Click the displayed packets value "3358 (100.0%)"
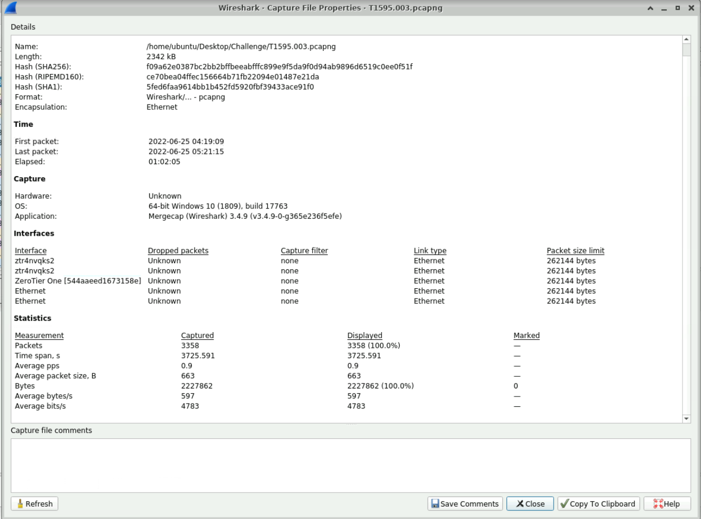701x519 pixels. coord(374,346)
